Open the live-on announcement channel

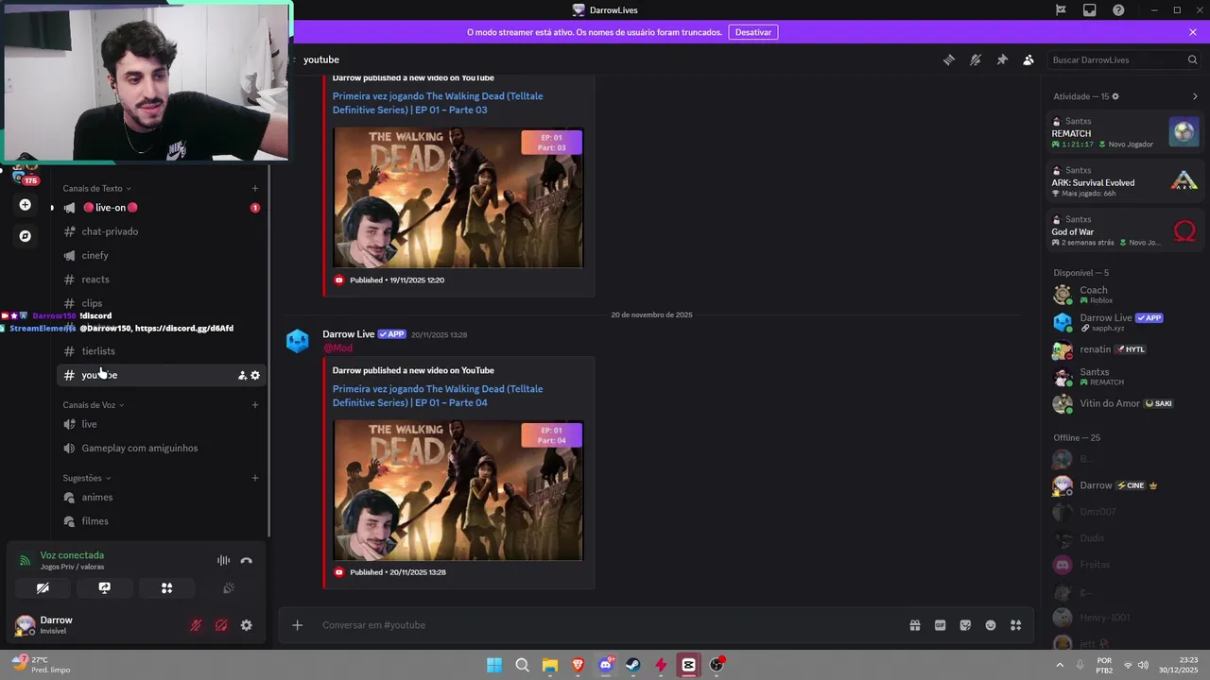pos(161,208)
